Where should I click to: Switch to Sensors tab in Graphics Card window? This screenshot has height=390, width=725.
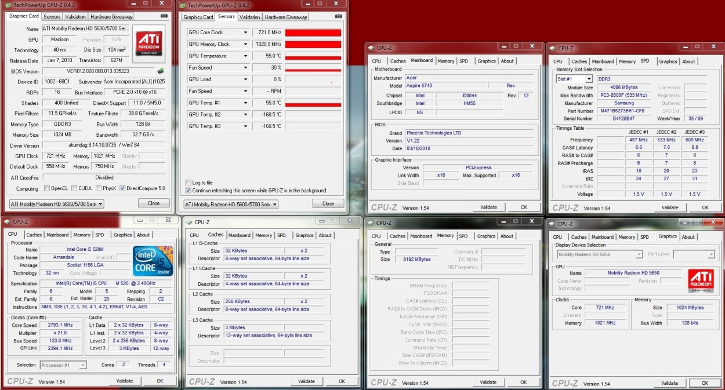(x=52, y=16)
